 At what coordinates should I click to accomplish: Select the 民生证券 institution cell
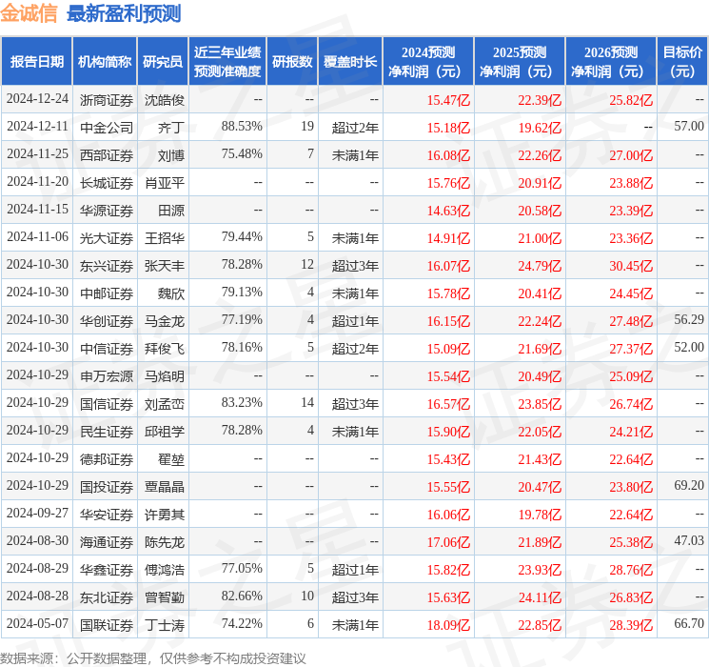pyautogui.click(x=107, y=431)
